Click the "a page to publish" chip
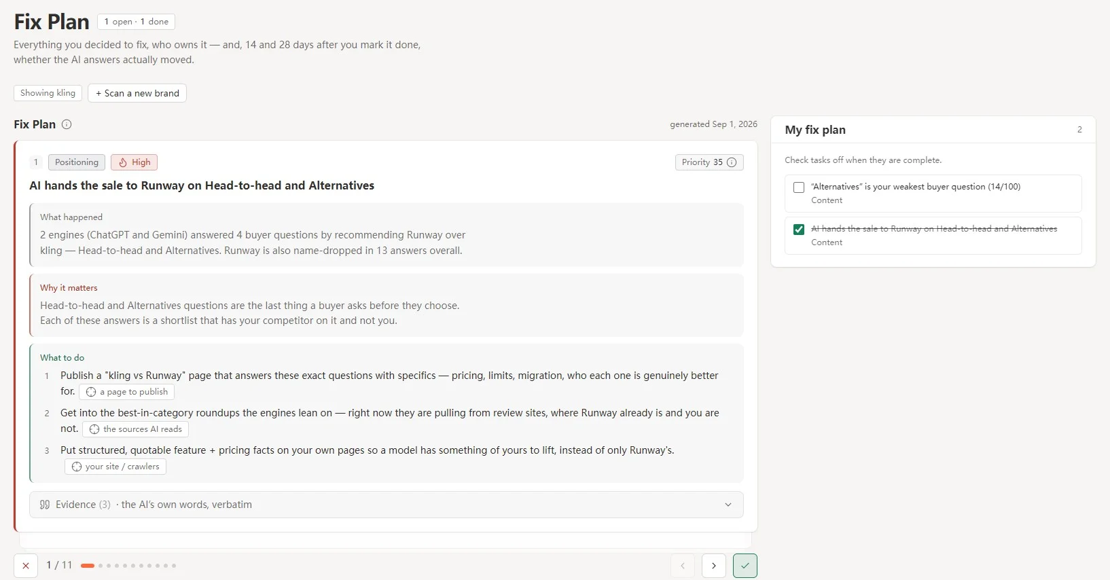The image size is (1110, 580). pos(127,392)
